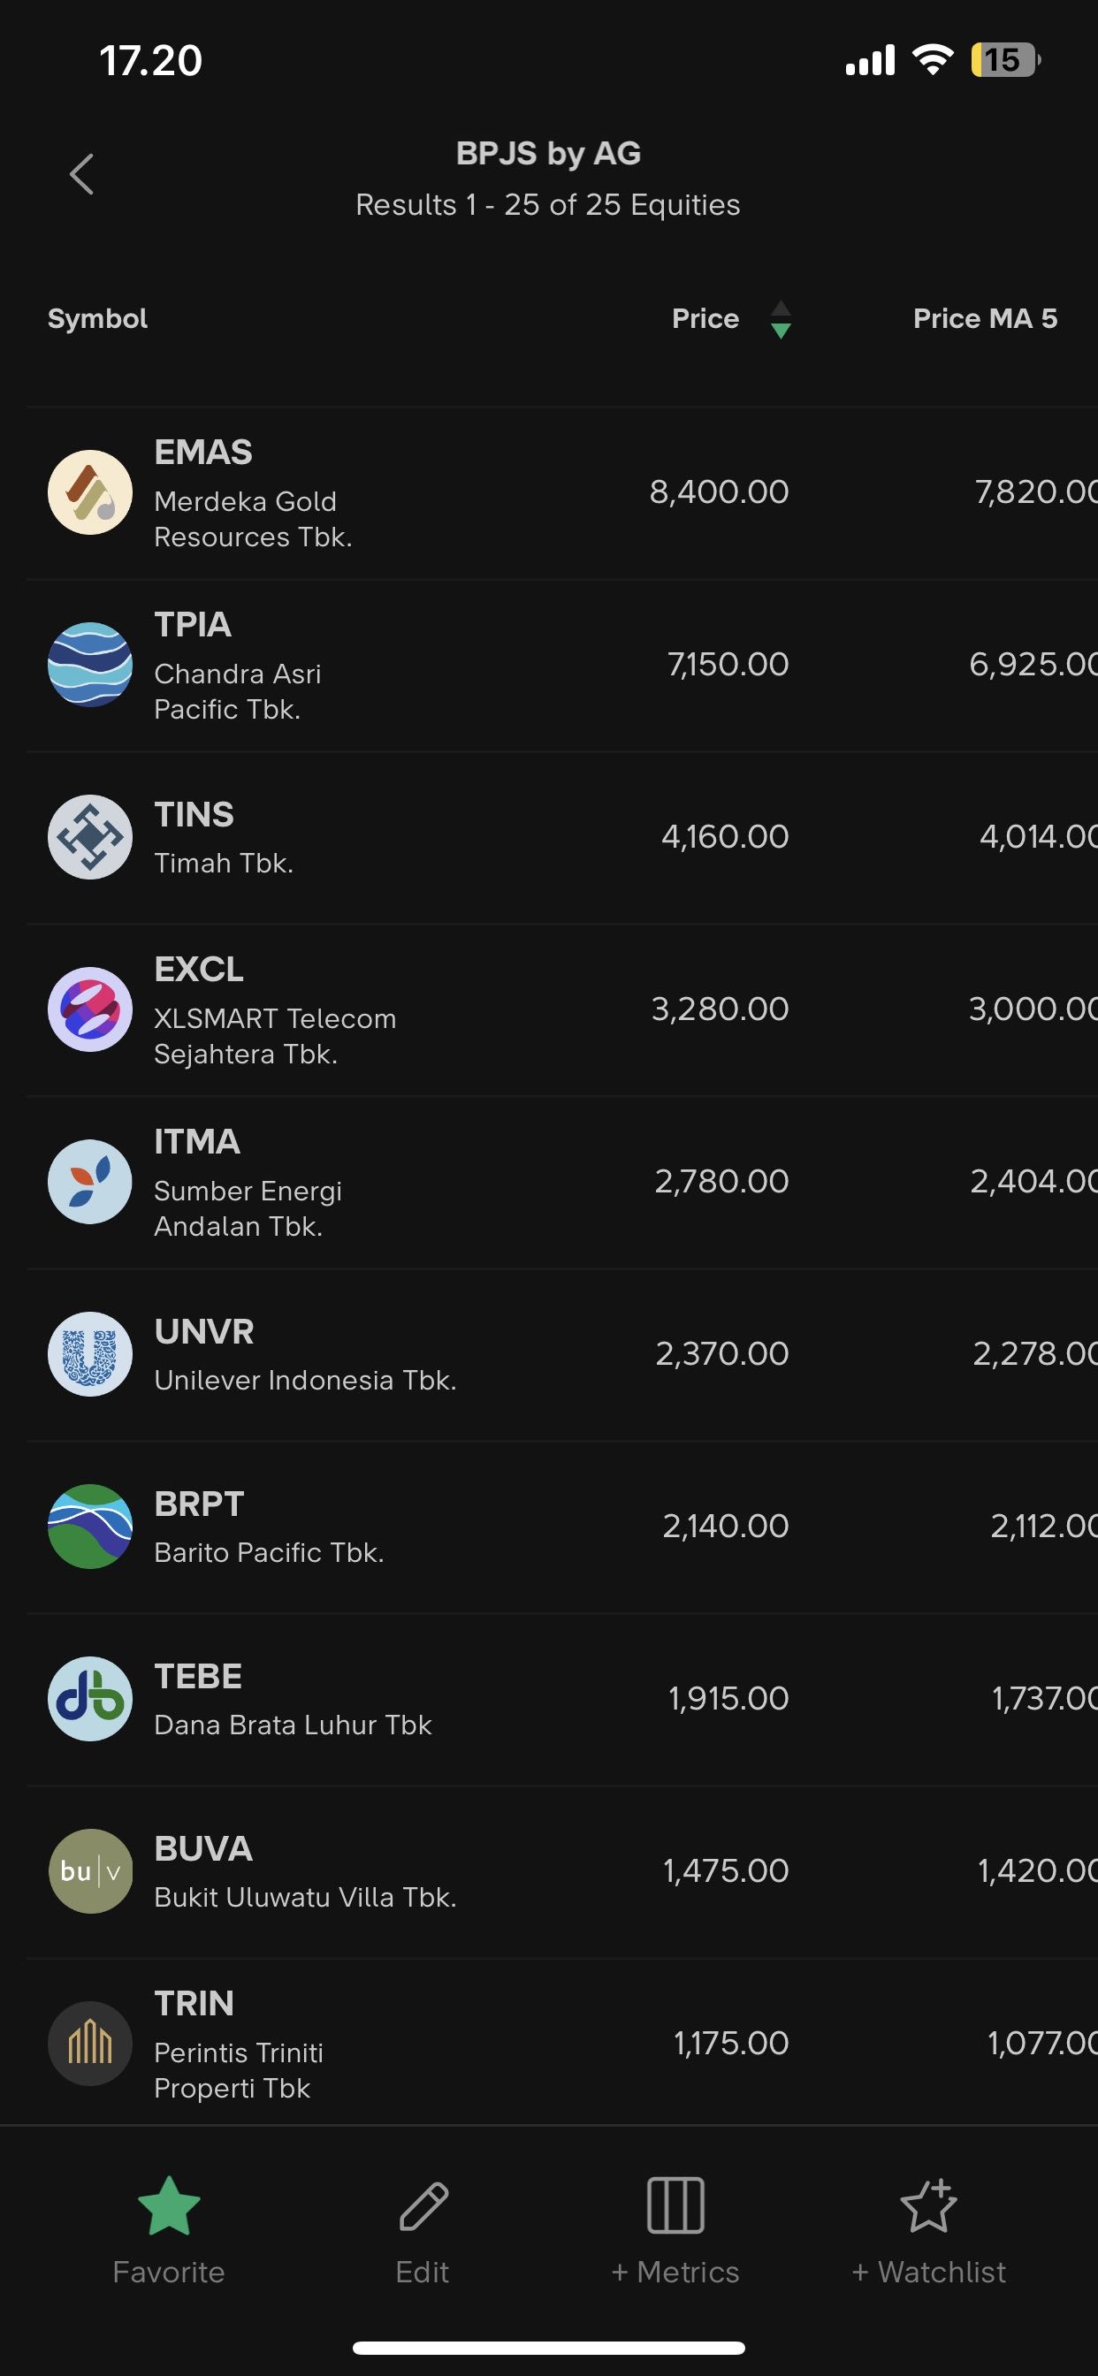
Task: Toggle Price sort order arrows
Action: (x=780, y=319)
